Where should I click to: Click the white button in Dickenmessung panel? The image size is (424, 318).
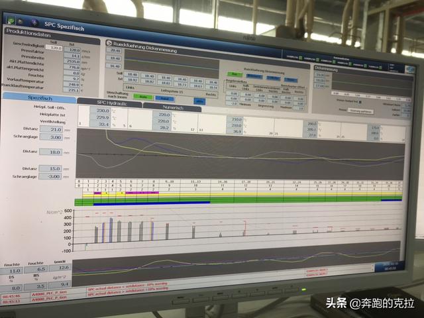tap(360, 111)
